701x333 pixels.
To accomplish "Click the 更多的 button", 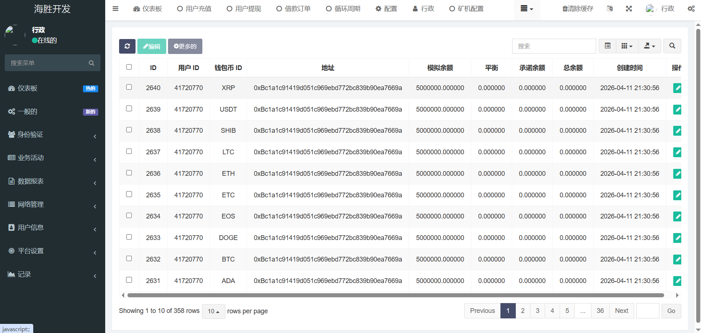I will point(185,46).
